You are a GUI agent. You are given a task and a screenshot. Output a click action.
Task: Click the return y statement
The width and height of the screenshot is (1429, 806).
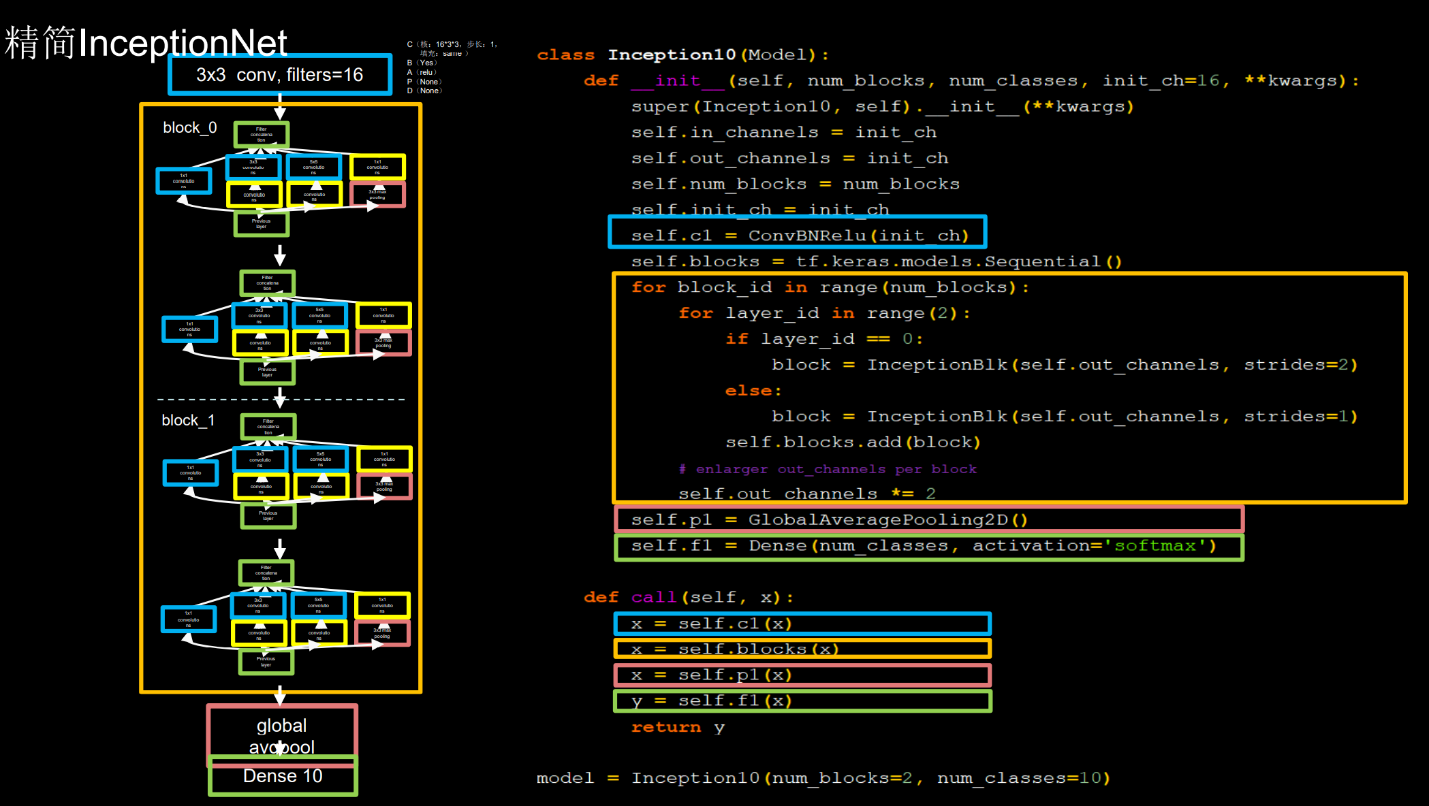(676, 727)
